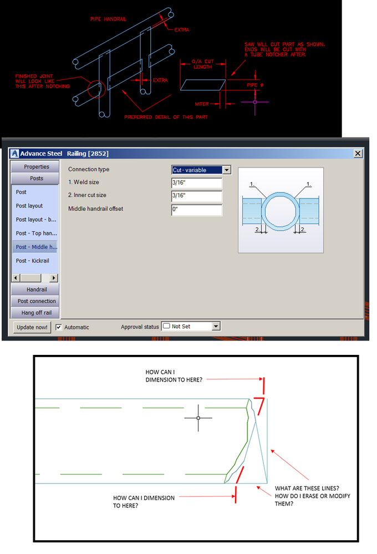Close the Advance Steel Railing dialog
The height and width of the screenshot is (554, 377).
click(x=358, y=154)
